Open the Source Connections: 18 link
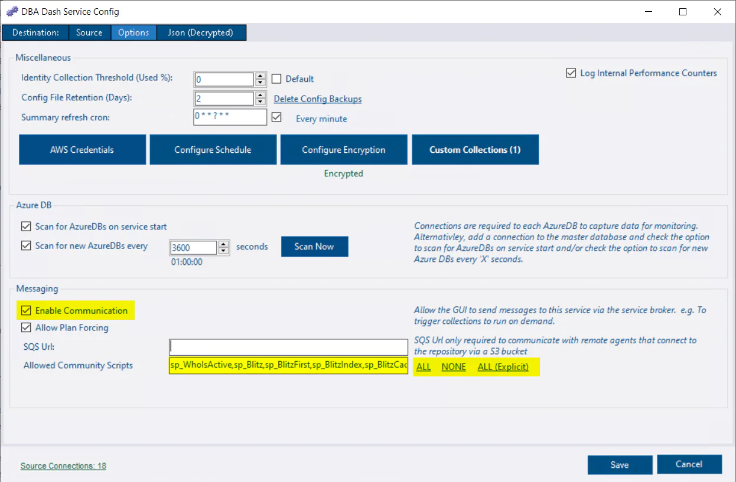736x482 pixels. (x=63, y=465)
